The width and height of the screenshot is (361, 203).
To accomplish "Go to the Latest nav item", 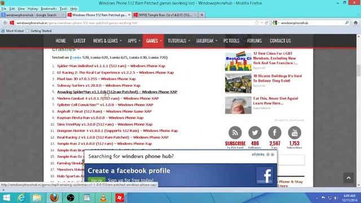I will [x=80, y=41].
